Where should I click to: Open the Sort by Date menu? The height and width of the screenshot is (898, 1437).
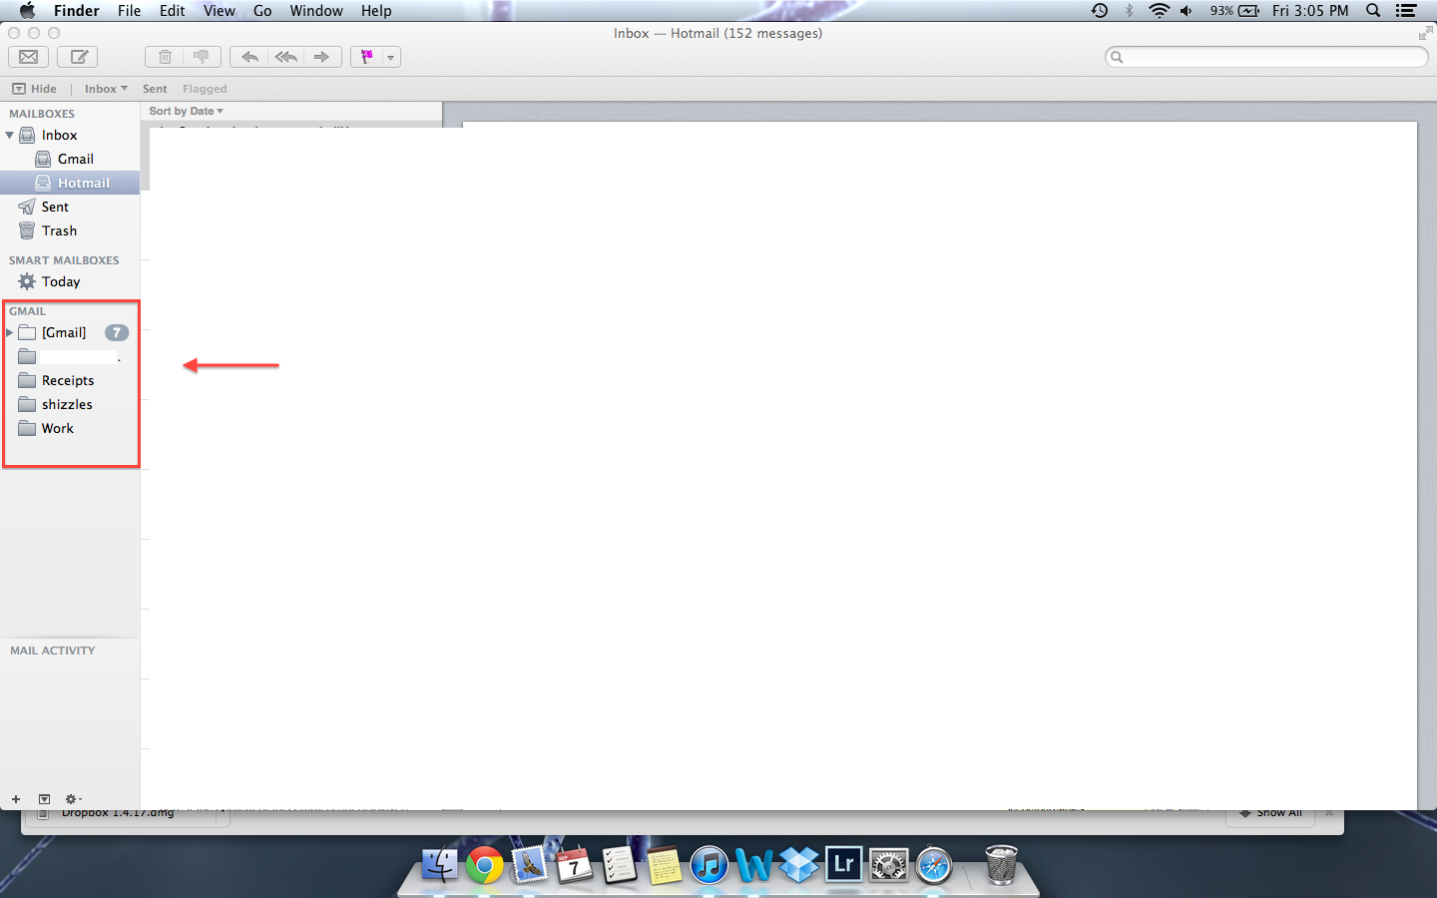point(187,111)
